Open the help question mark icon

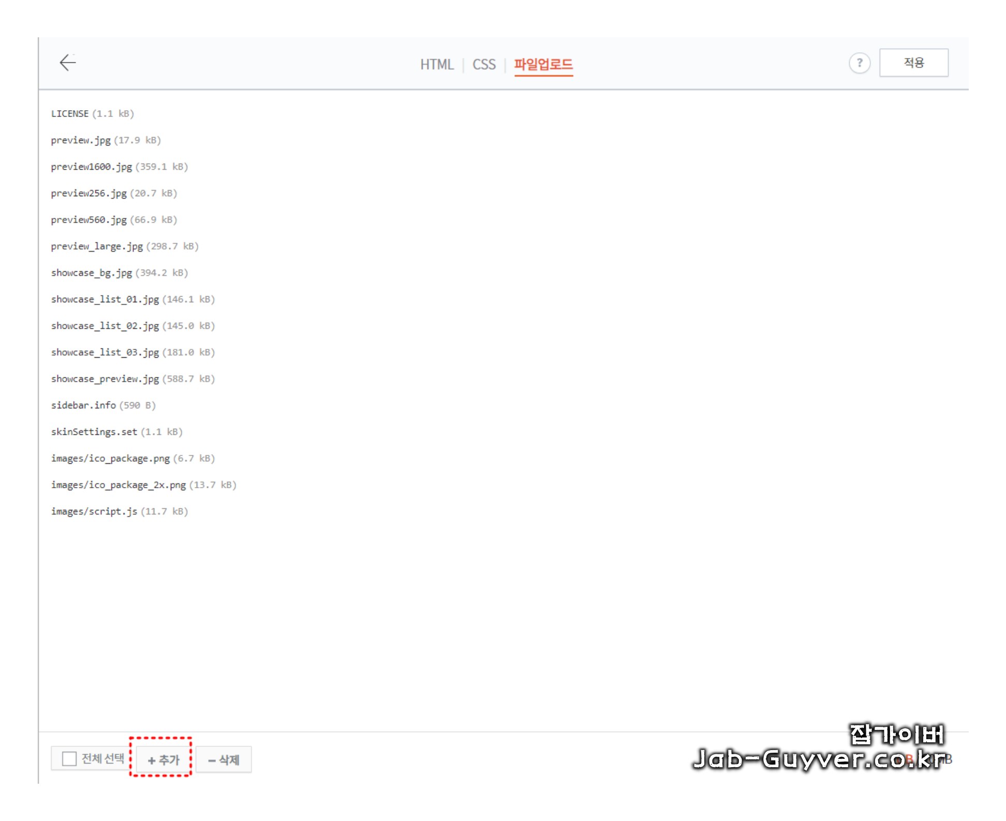click(x=859, y=63)
